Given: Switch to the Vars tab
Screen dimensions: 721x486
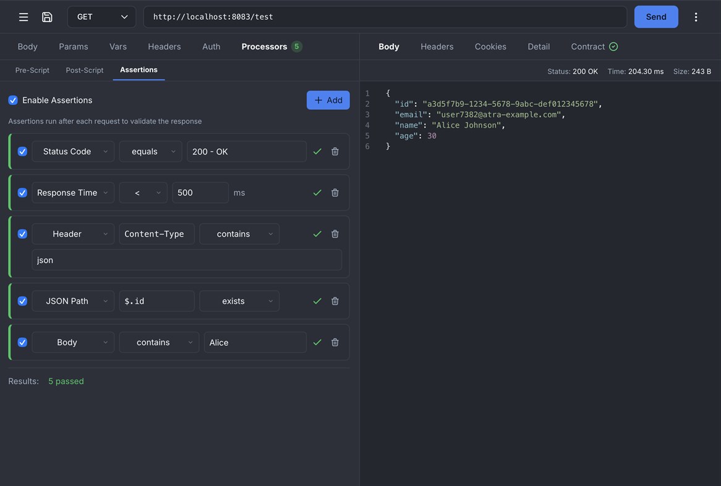Looking at the screenshot, I should pyautogui.click(x=118, y=46).
